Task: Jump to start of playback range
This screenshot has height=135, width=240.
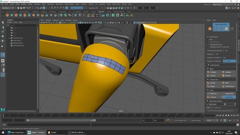Action: click(x=217, y=115)
